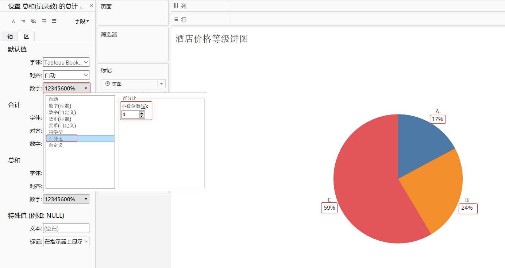Click the 页面 pages shelf
Image resolution: width=505 pixels, height=268 pixels.
click(x=133, y=13)
